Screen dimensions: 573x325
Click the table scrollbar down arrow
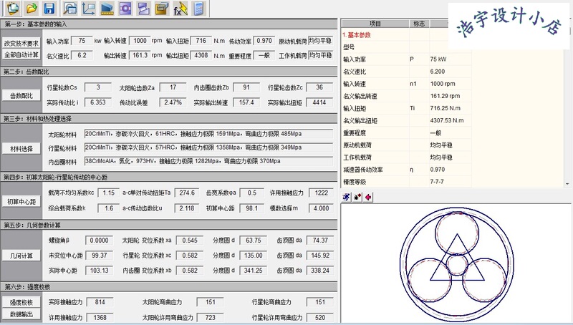(567, 184)
